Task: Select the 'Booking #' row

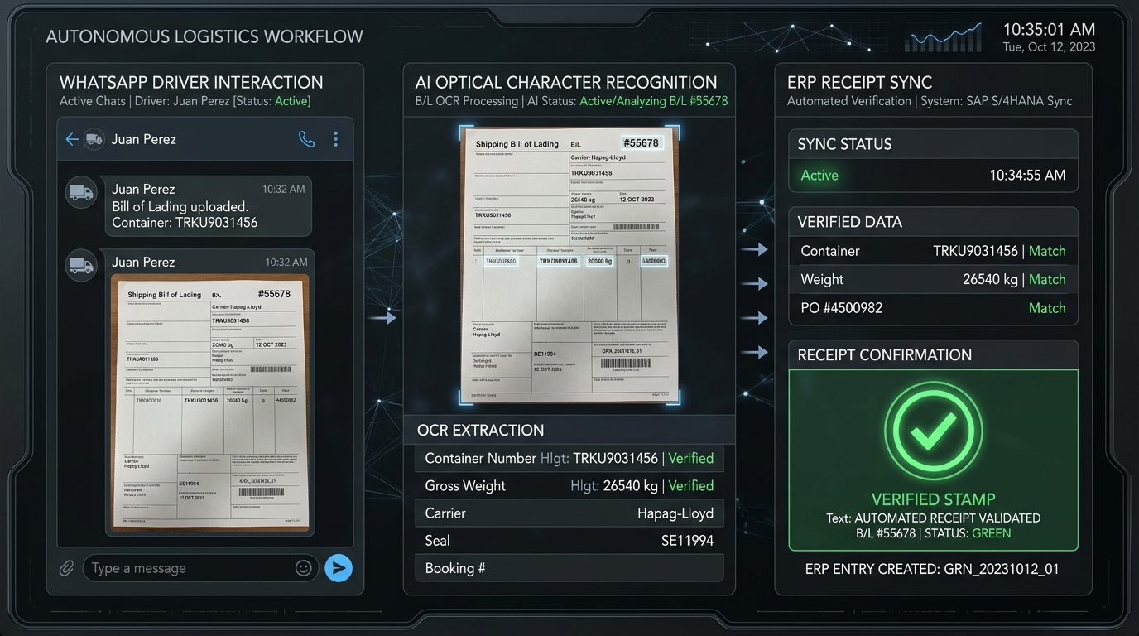Action: tap(569, 568)
